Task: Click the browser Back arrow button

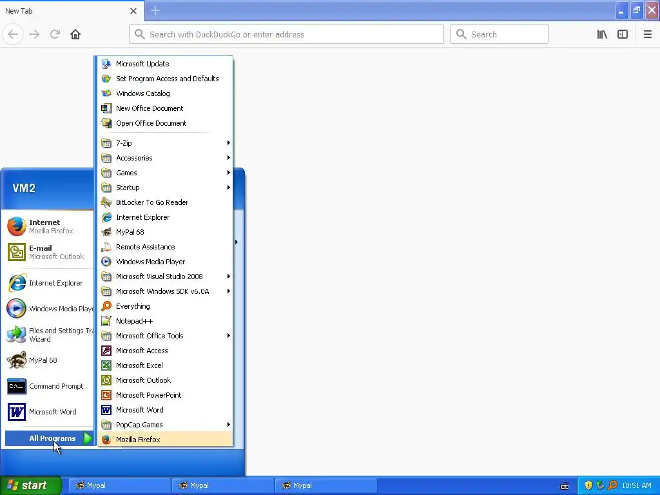Action: point(13,34)
